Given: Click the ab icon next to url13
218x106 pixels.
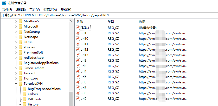Looking at the screenshot, I should (78, 55).
